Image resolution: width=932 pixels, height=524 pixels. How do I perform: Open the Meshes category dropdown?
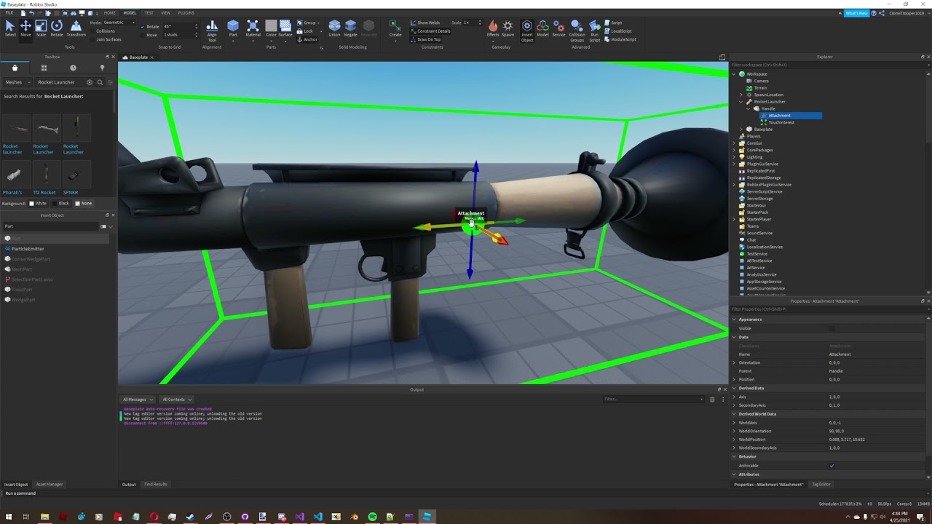(17, 82)
